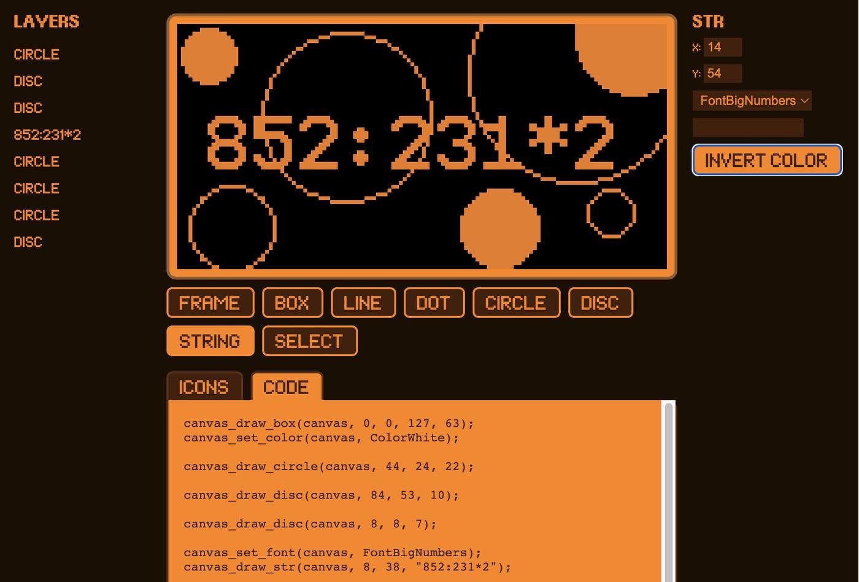Select the first CIRCLE layer in list
The height and width of the screenshot is (582, 859).
(x=36, y=55)
